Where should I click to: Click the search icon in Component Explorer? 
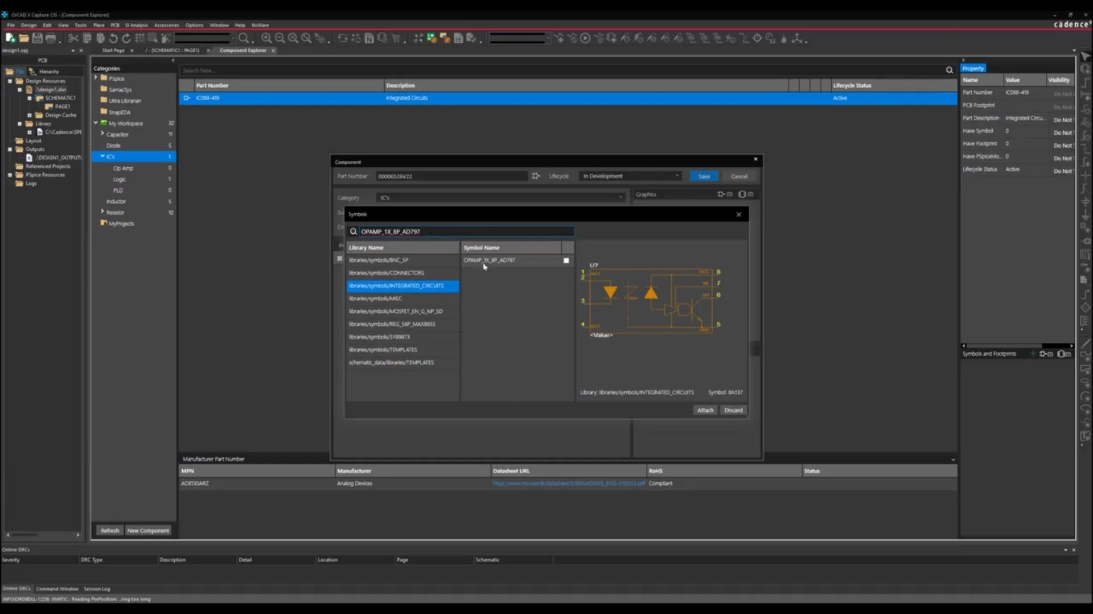coord(950,70)
